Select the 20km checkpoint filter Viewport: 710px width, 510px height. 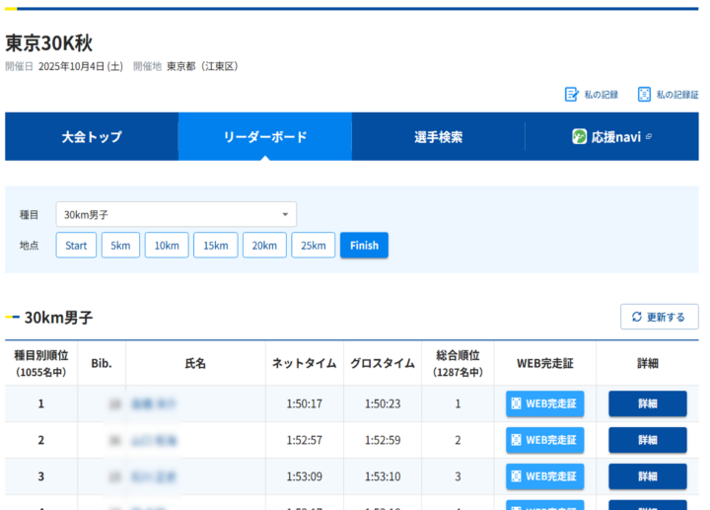[264, 246]
